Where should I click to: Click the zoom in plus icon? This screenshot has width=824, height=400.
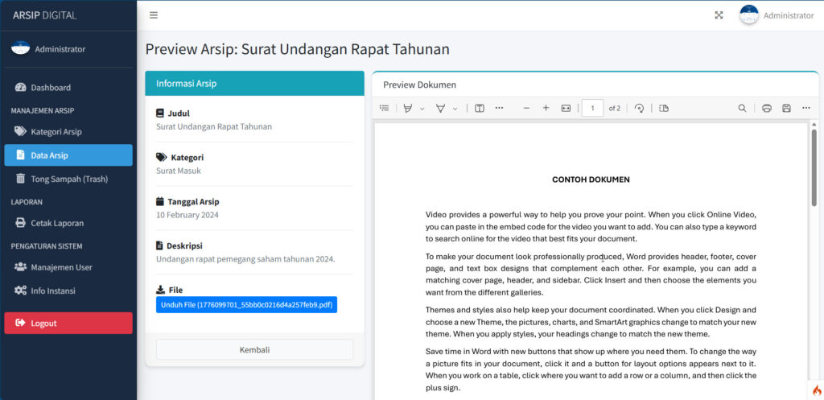[x=546, y=108]
